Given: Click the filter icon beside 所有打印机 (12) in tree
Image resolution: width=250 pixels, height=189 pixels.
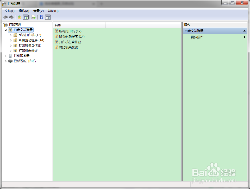Looking at the screenshot, I should point(15,35).
